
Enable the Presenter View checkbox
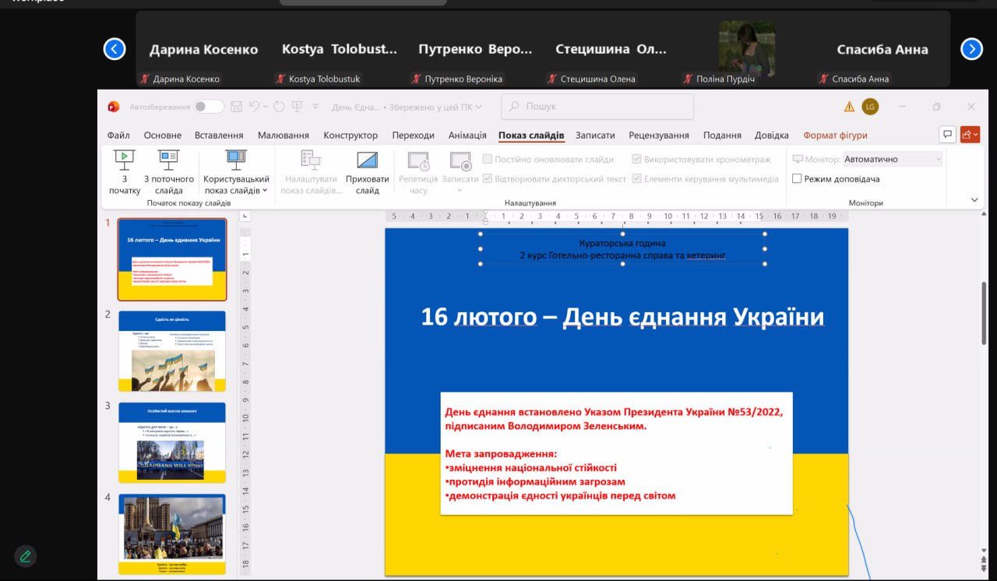[797, 179]
